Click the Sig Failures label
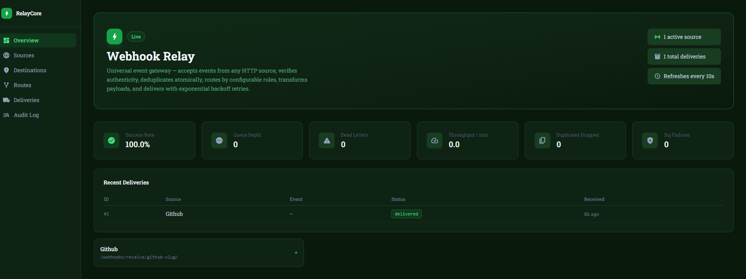The image size is (746, 279). 677,135
